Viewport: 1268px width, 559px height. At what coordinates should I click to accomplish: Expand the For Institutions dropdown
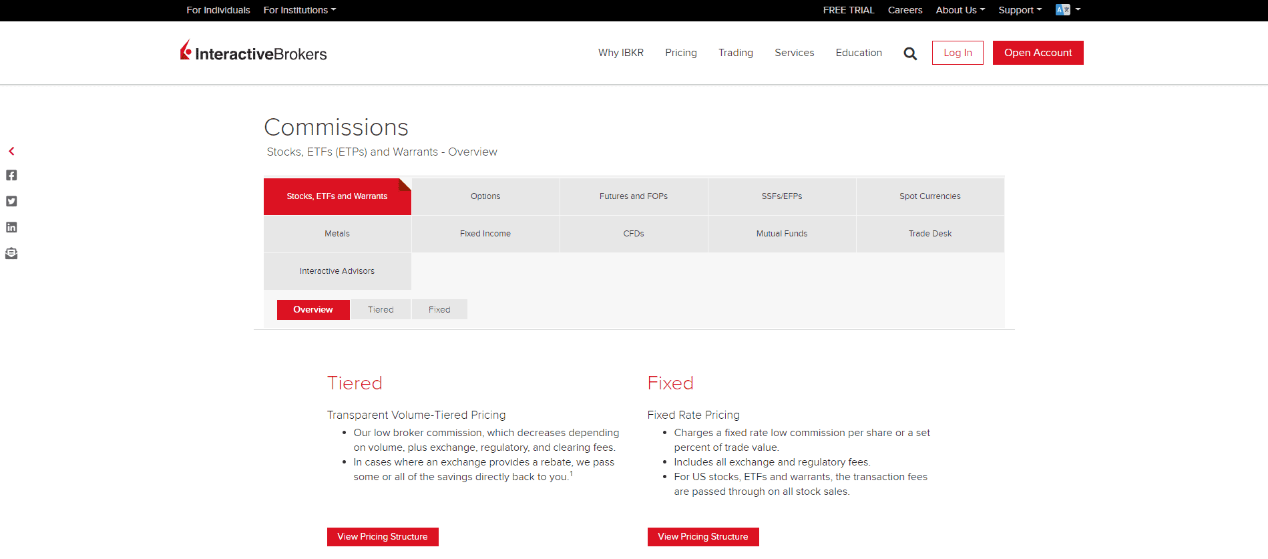300,10
